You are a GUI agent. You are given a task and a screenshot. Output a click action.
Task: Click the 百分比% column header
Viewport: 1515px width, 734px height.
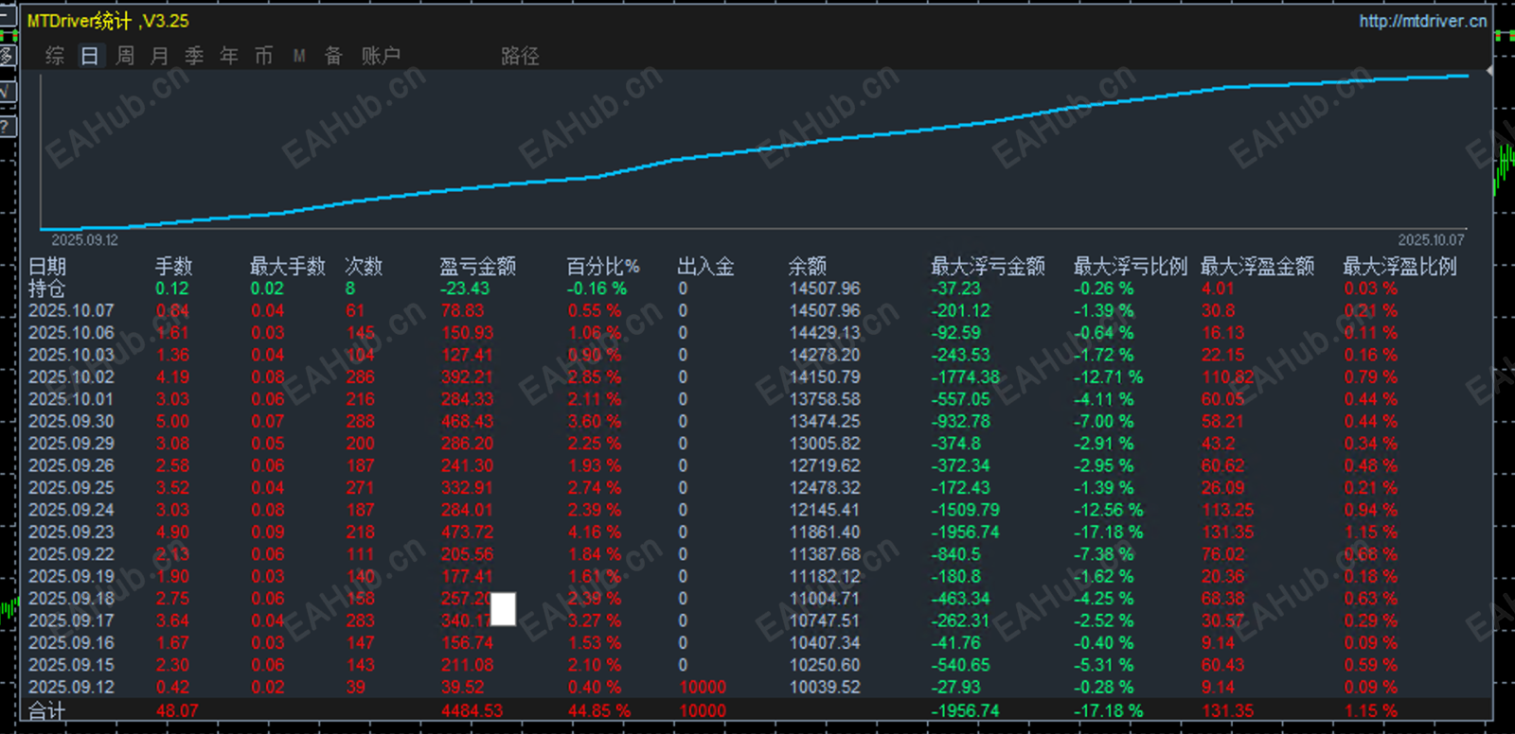[x=603, y=267]
